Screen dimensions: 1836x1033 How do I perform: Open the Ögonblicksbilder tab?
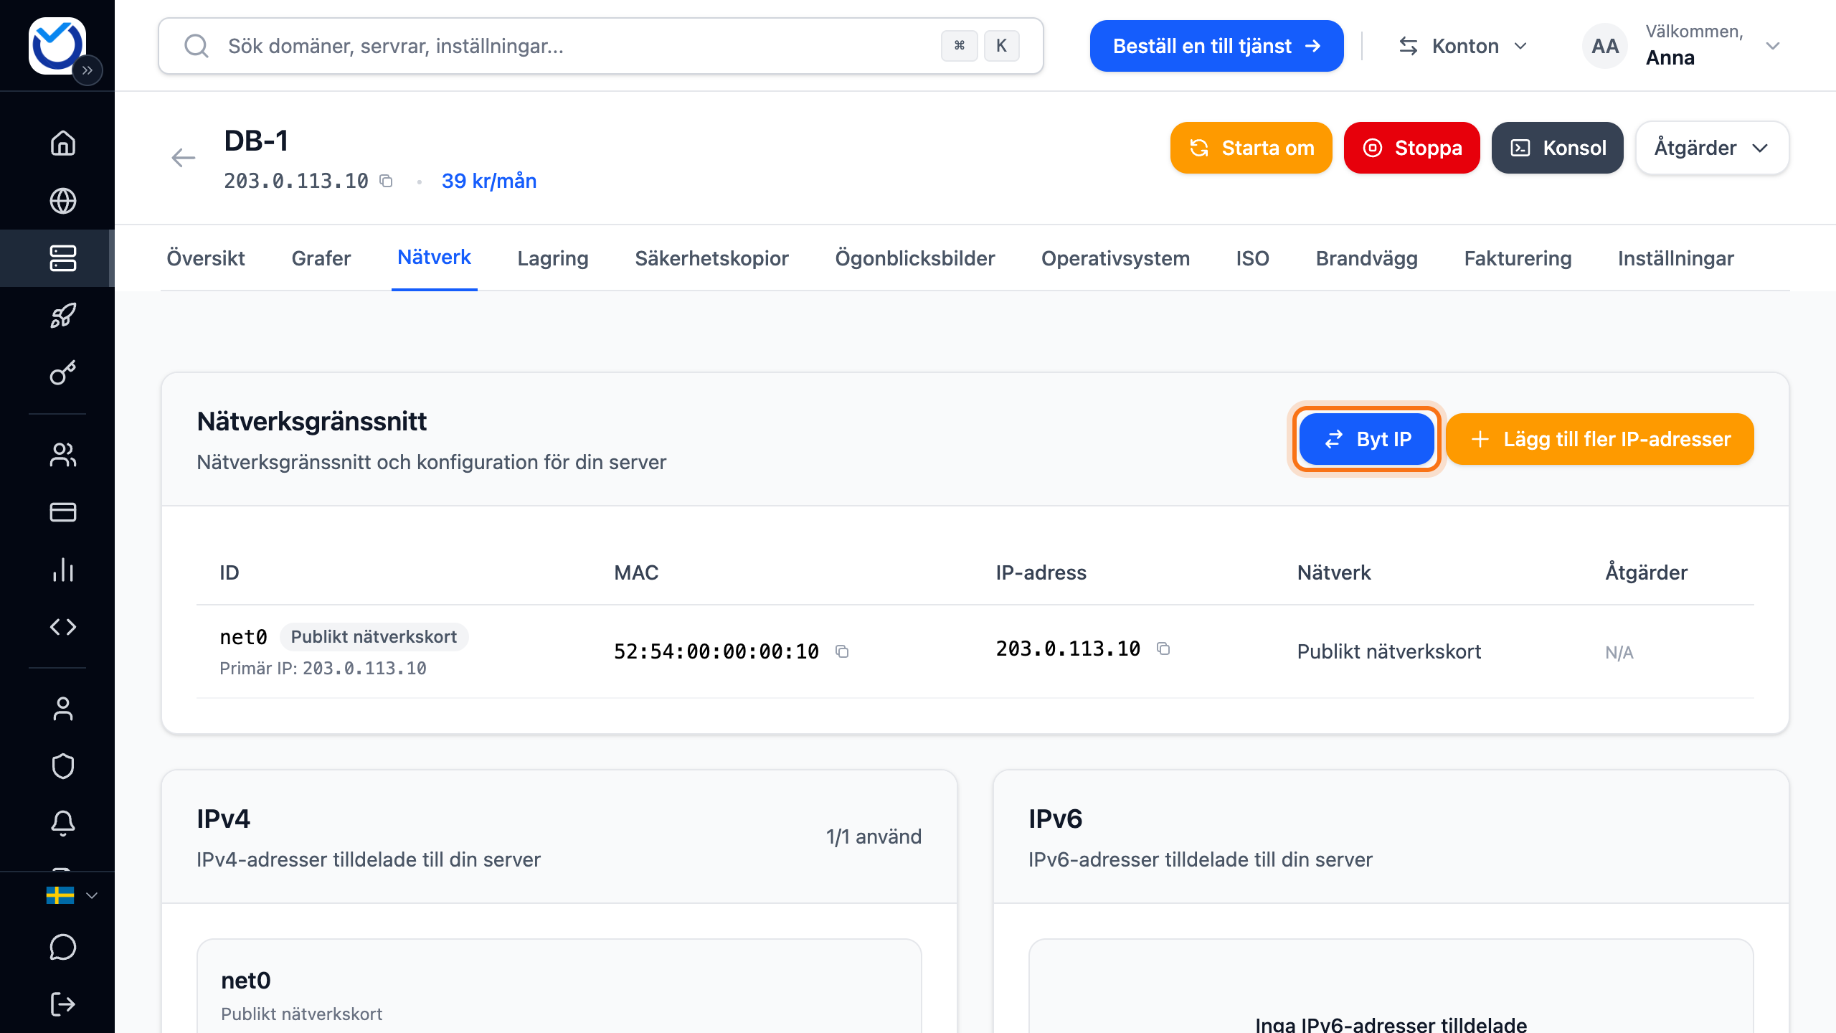pyautogui.click(x=915, y=258)
